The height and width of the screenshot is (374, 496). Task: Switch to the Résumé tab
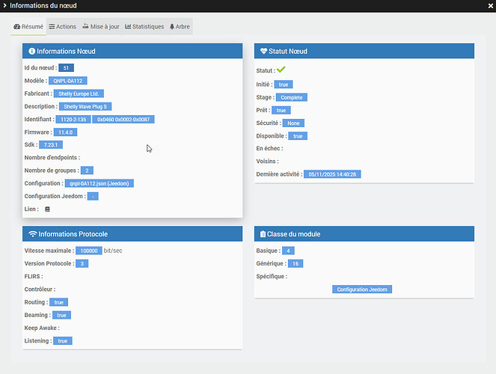click(x=28, y=27)
